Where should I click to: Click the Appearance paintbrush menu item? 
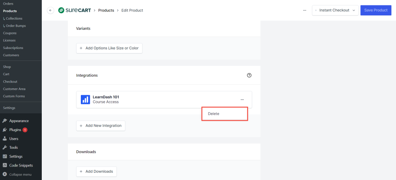click(19, 121)
